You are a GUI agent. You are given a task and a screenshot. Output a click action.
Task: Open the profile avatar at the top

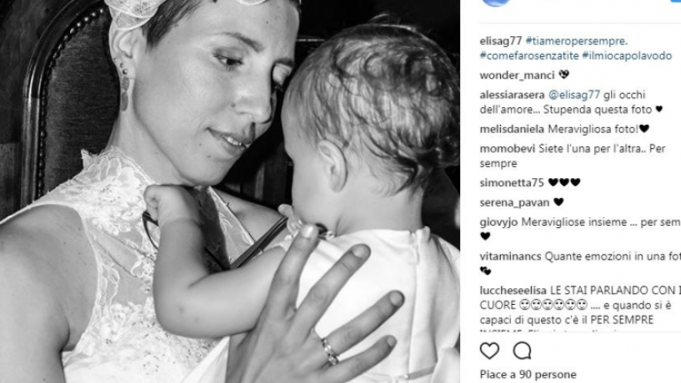(496, 3)
